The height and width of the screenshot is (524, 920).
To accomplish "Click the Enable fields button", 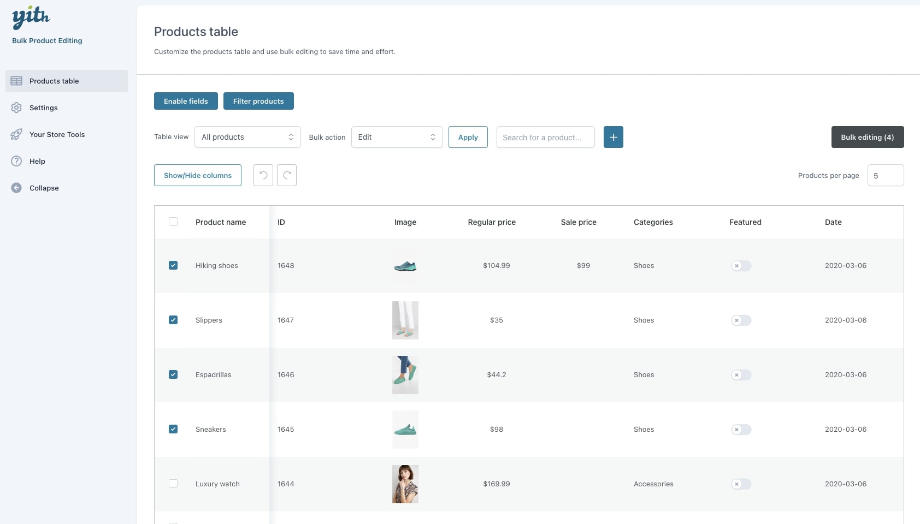I will (x=186, y=101).
